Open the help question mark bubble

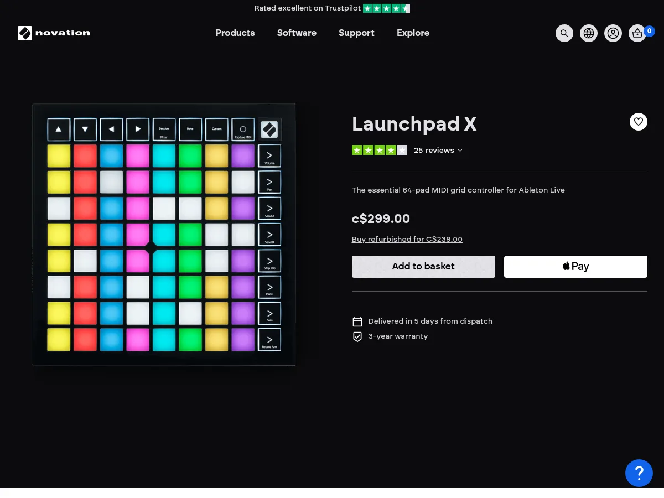pyautogui.click(x=639, y=473)
